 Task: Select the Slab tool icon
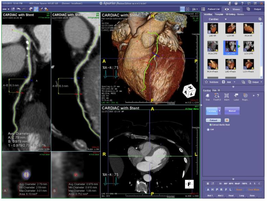(207, 97)
